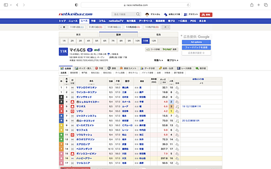Select the レース menu tab
This screenshot has height=169, width=271.
tap(84, 21)
